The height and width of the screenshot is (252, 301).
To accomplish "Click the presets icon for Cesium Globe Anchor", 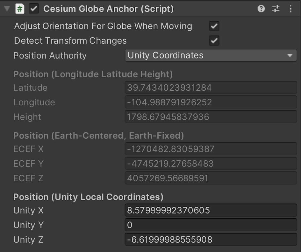I will [x=276, y=9].
